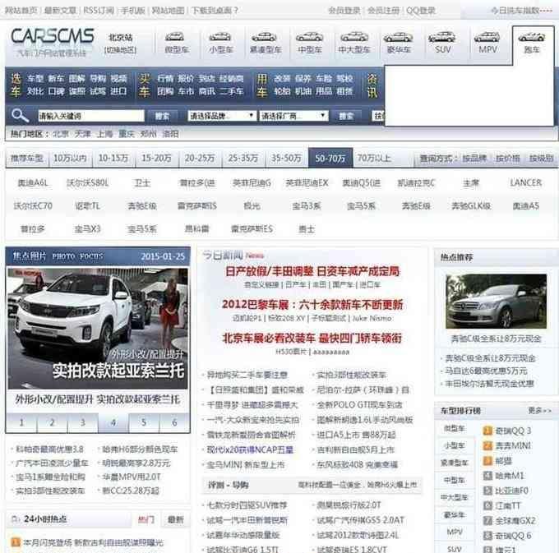The width and height of the screenshot is (559, 553).
Task: Open the 切换地区 region switcher
Action: (120, 50)
